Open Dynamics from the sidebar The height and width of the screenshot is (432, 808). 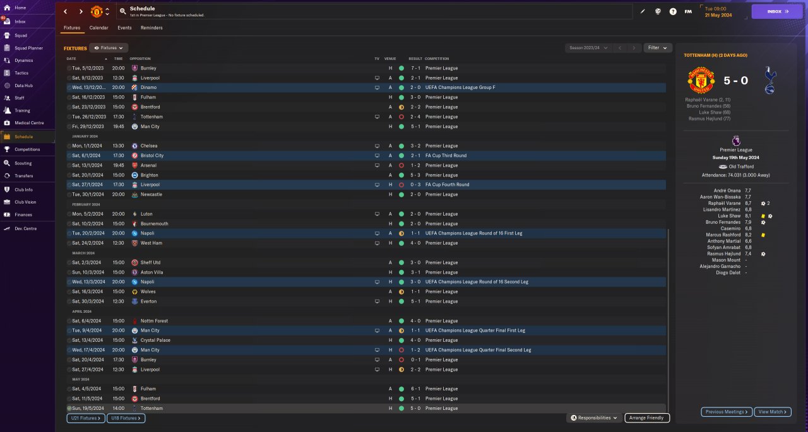pyautogui.click(x=23, y=61)
